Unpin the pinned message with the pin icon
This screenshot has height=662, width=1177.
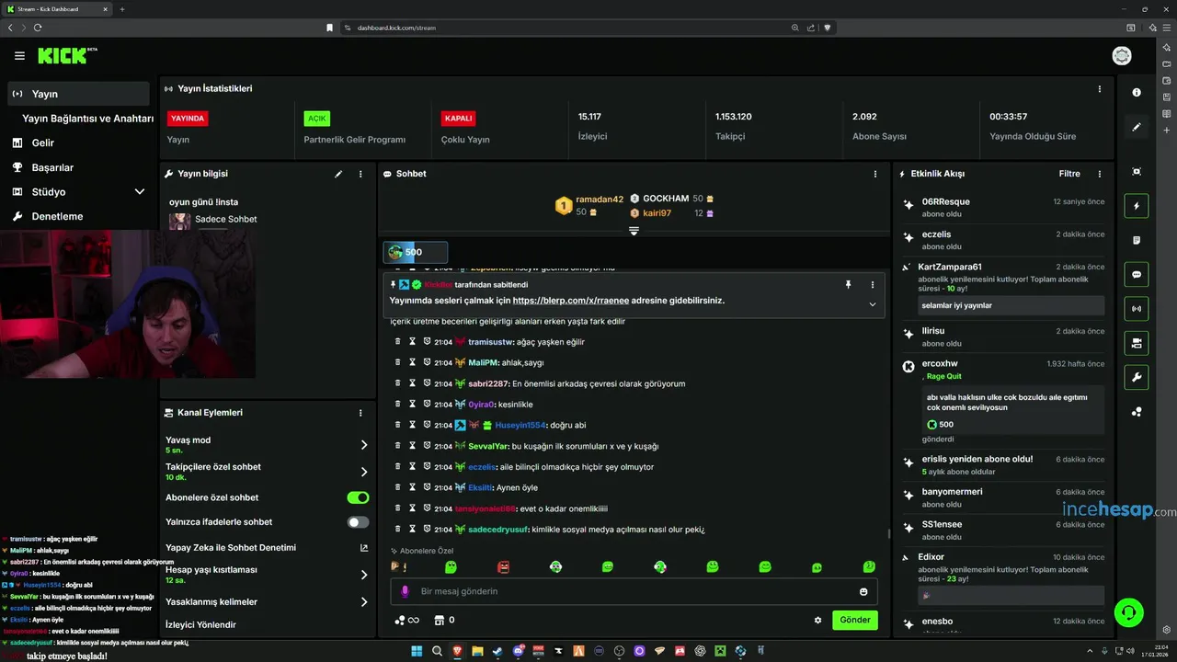848,285
